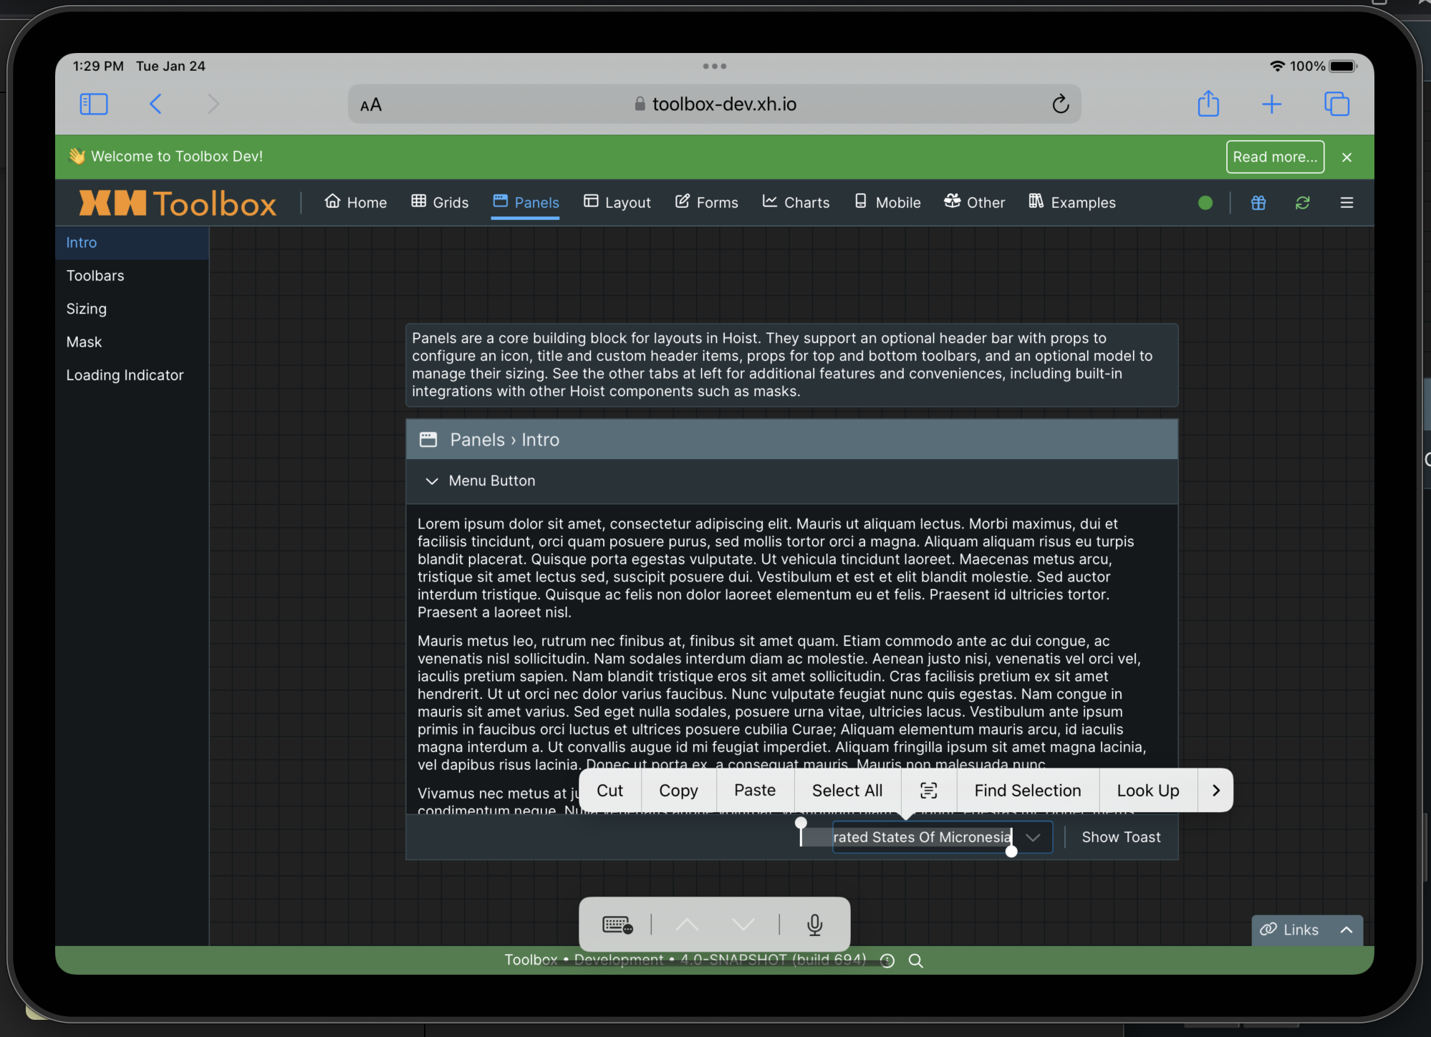
Task: Show more context menu options arrow
Action: click(1215, 791)
